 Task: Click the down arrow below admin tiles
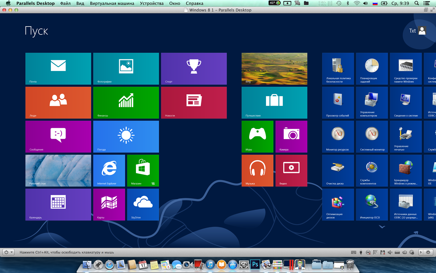(x=382, y=227)
